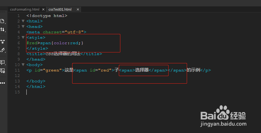Click the opening <head> tag text
The width and height of the screenshot is (261, 133).
35,27
